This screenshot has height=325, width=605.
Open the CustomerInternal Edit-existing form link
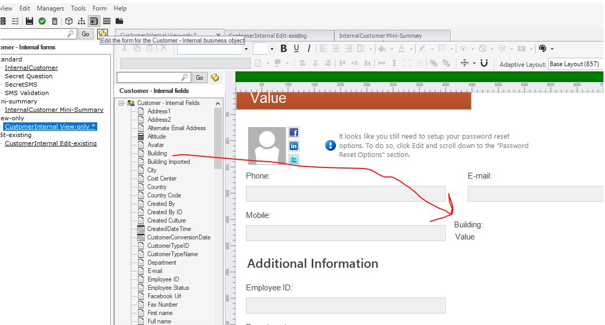(50, 143)
